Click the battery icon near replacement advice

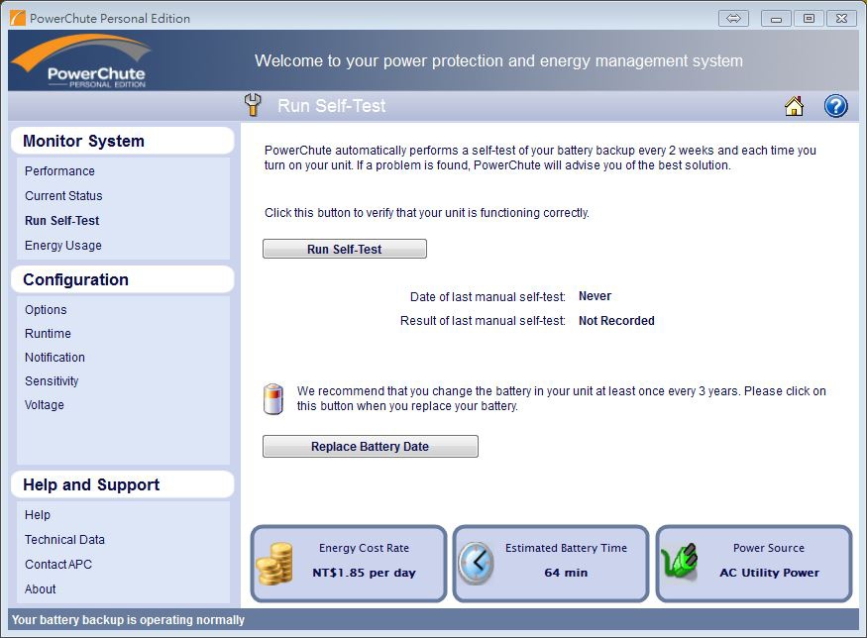(273, 399)
